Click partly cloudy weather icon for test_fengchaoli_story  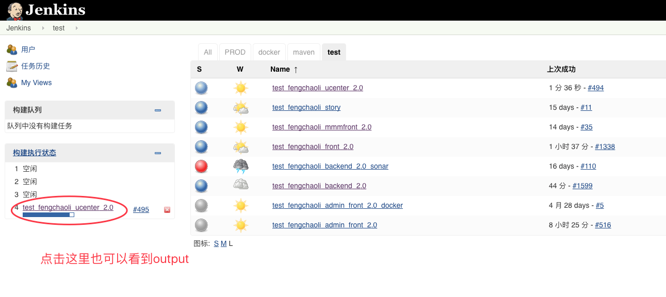pyautogui.click(x=240, y=107)
